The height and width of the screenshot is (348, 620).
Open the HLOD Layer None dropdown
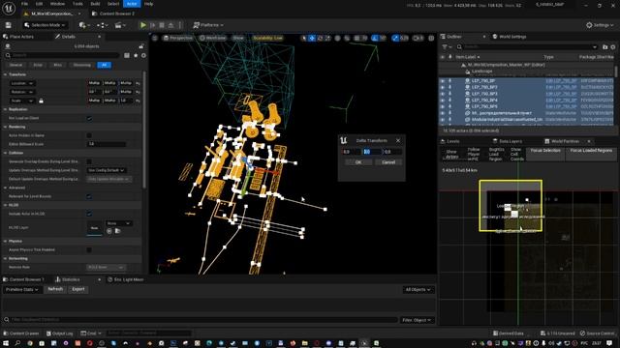[x=118, y=223]
